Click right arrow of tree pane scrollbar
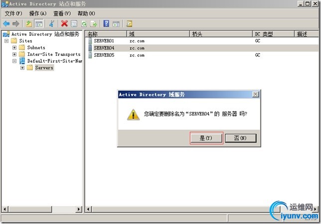This screenshot has height=224, width=321. [x=79, y=209]
